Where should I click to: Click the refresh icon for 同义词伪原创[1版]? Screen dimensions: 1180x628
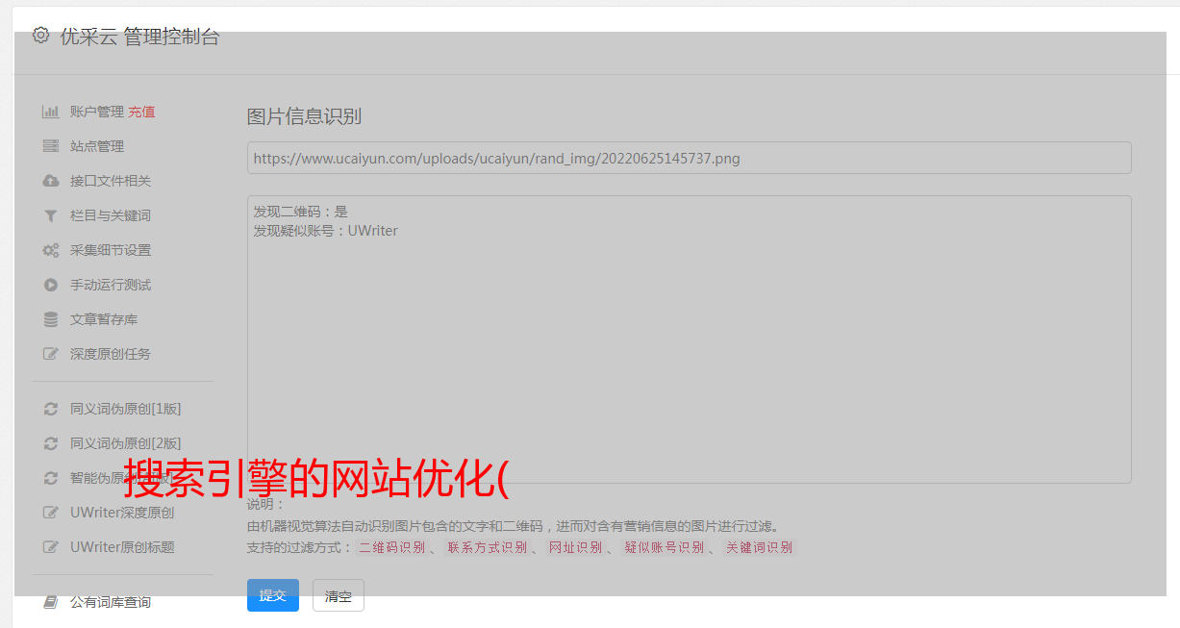[x=51, y=409]
